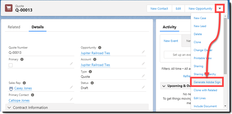
Task: Open Jupiter Railroad Ties opportunity link
Action: [95, 53]
